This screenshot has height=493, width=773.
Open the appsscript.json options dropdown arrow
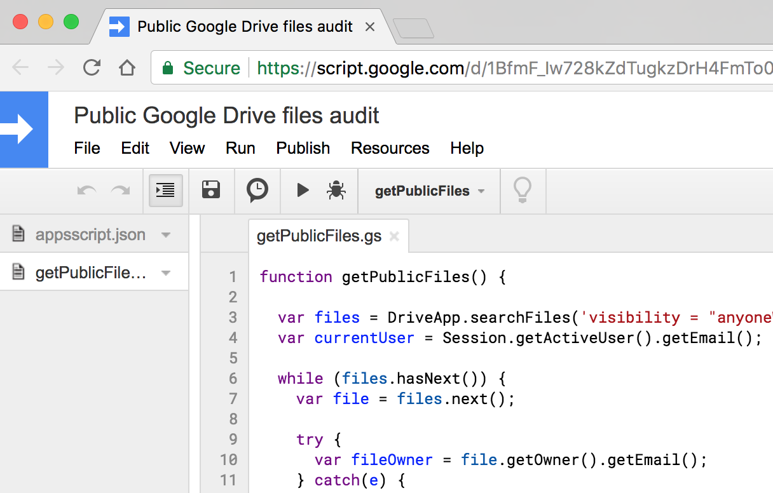point(167,234)
